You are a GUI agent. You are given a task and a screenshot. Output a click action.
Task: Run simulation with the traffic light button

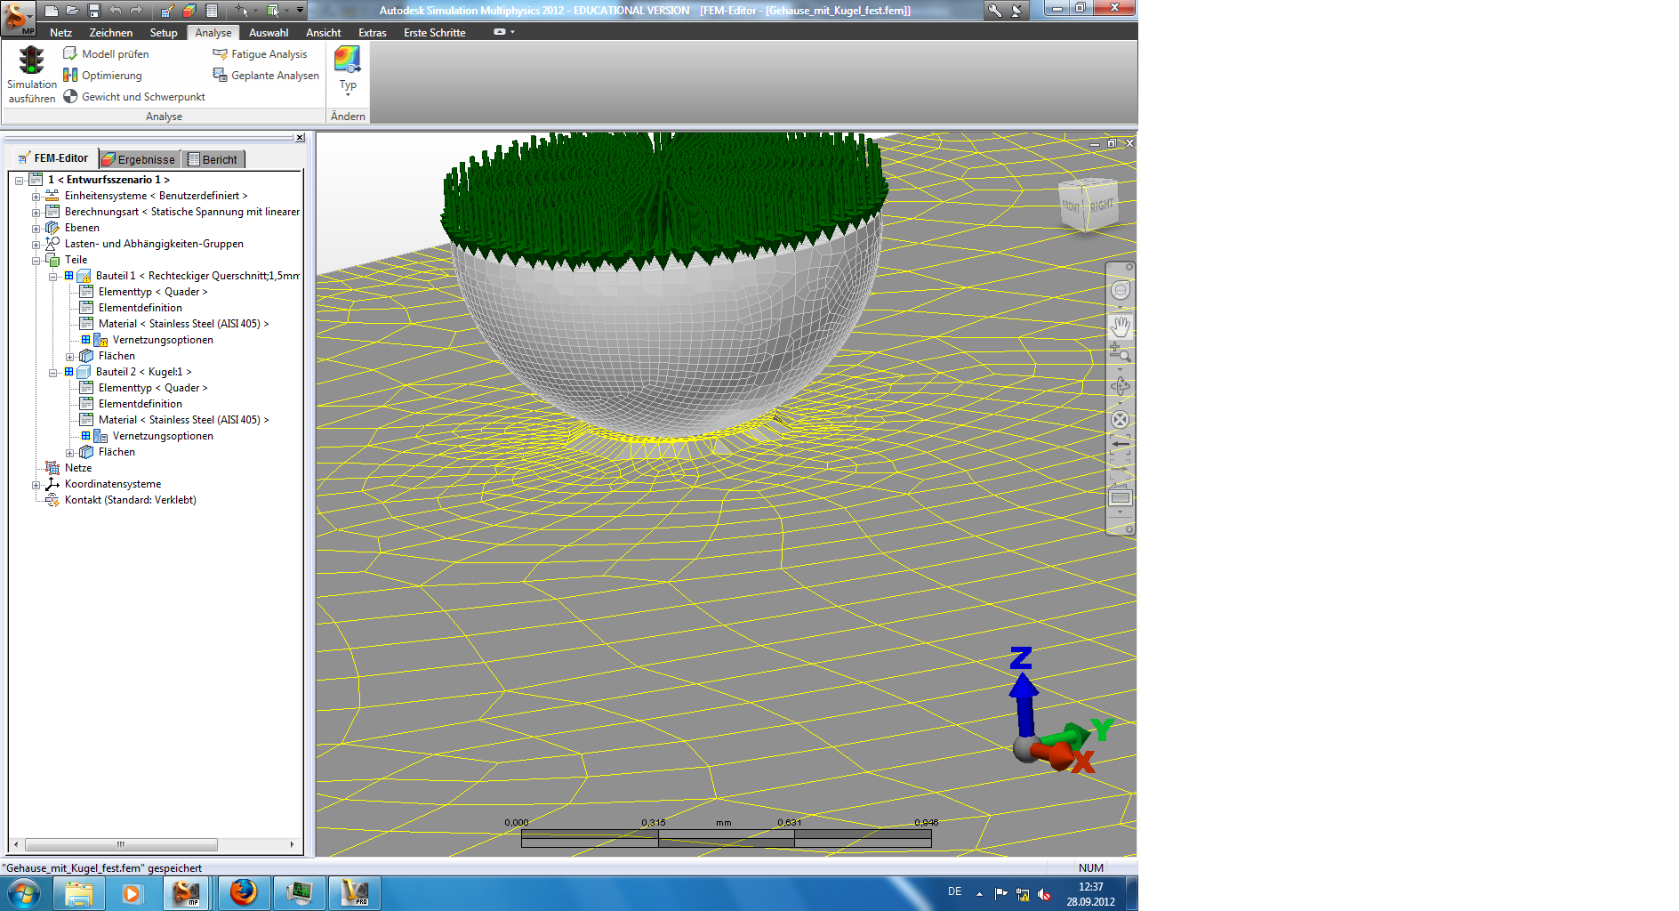coord(32,75)
